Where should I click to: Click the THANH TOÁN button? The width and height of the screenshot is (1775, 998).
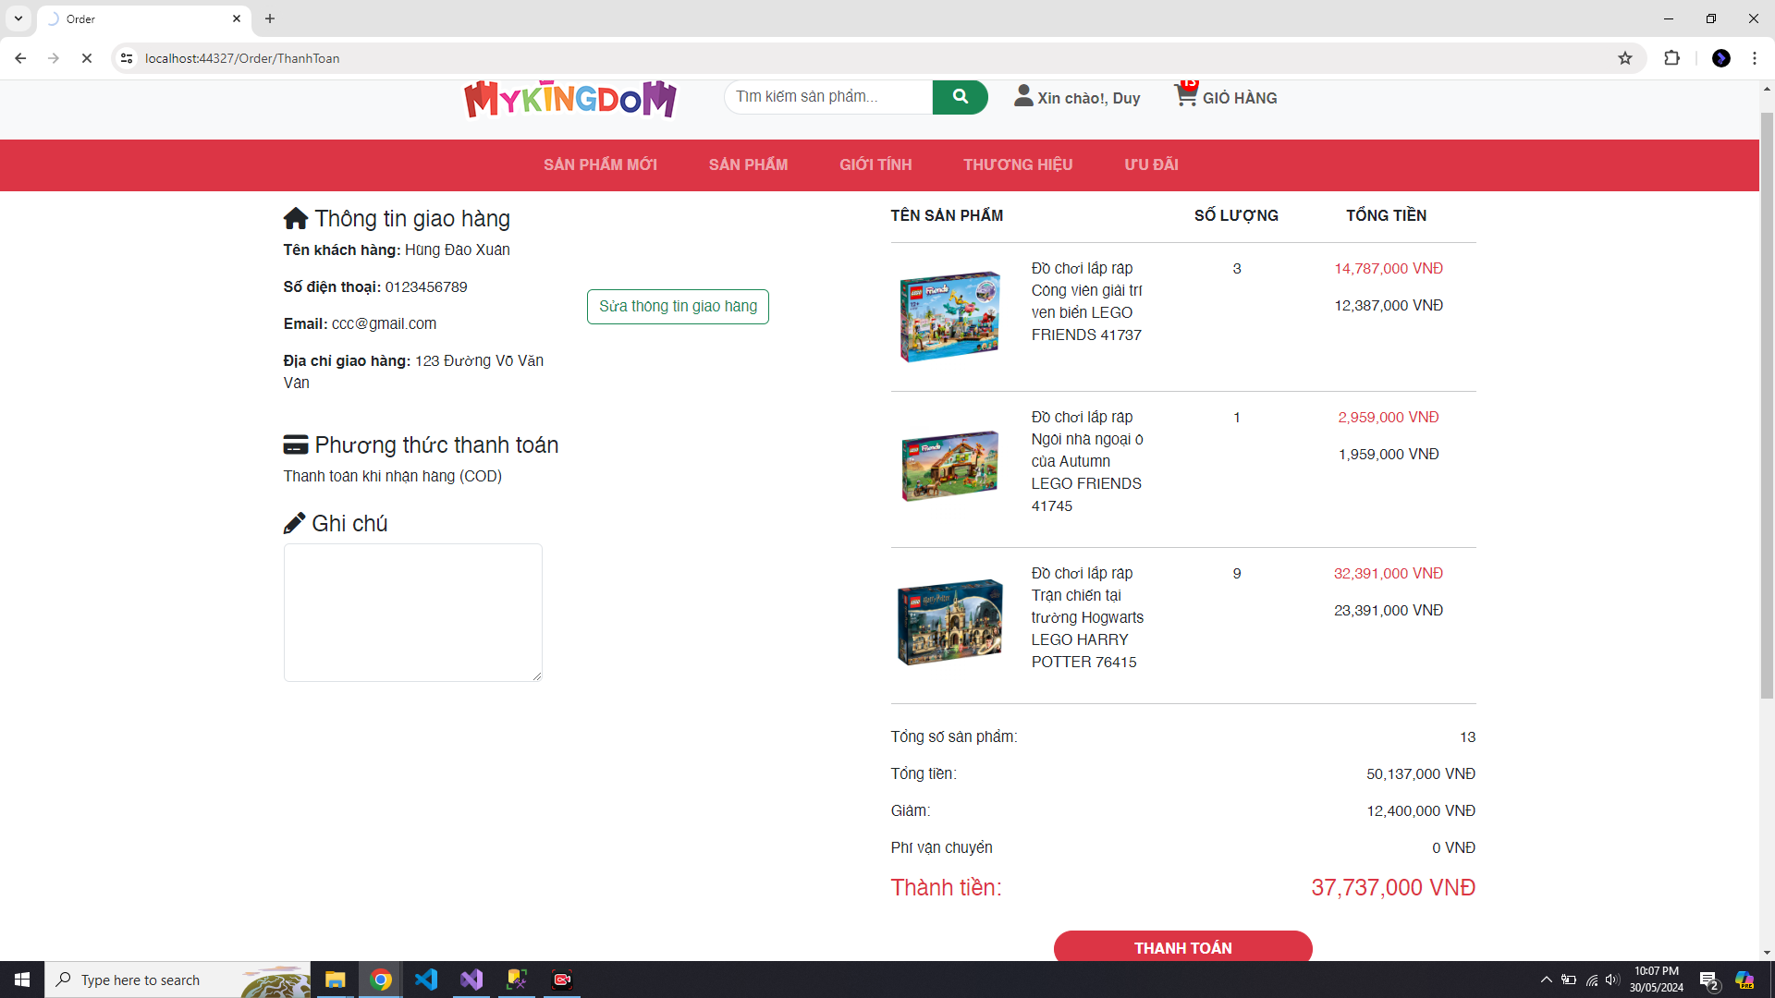[x=1183, y=947]
